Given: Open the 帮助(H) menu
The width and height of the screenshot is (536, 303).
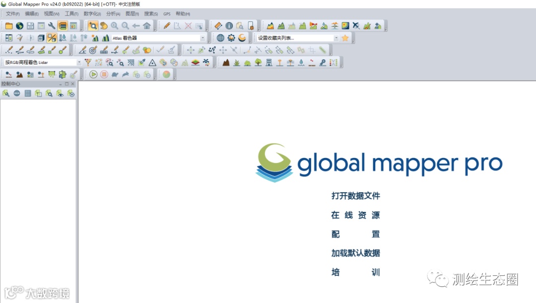Looking at the screenshot, I should click(183, 14).
